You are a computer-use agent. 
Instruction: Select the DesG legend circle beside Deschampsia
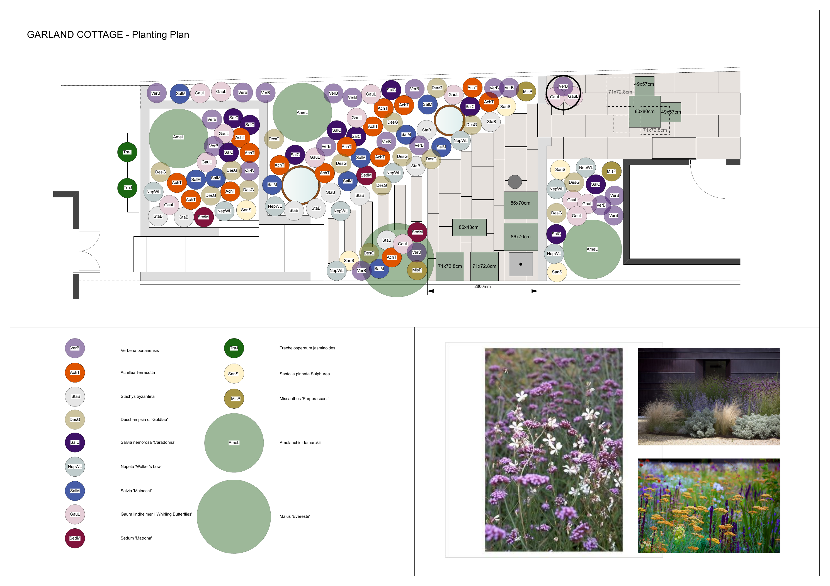(75, 419)
